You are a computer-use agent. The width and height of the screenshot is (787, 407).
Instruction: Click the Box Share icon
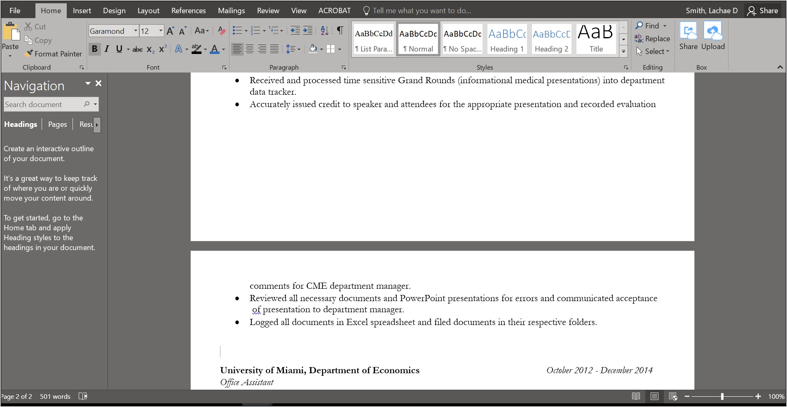tap(688, 31)
